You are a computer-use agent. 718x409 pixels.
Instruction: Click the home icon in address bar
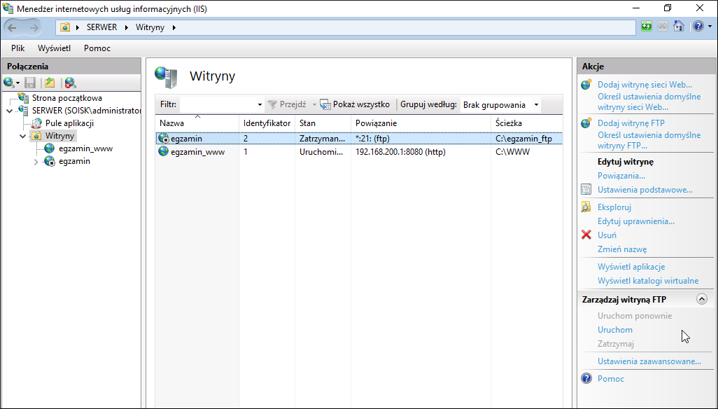click(679, 27)
